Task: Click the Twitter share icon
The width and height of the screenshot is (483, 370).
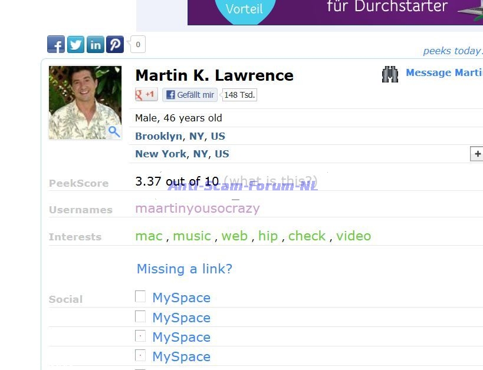Action: pos(75,44)
